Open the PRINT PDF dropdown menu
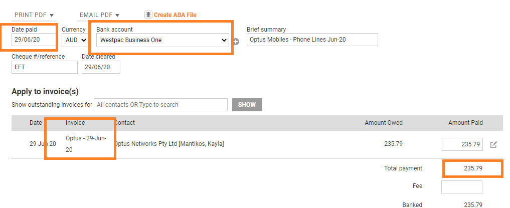Viewport: 510px width, 208px height. click(34, 15)
